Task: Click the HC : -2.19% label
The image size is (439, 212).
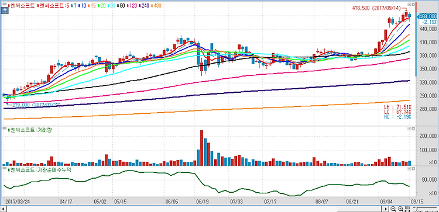Action: click(398, 116)
